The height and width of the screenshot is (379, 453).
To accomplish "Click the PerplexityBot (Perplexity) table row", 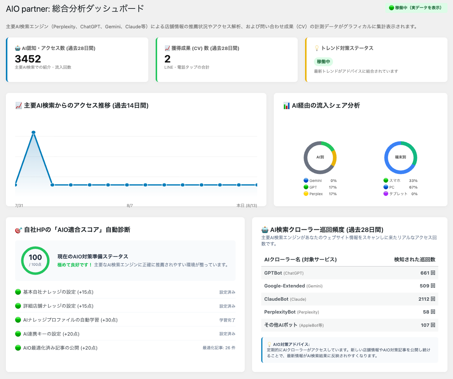I will click(350, 312).
